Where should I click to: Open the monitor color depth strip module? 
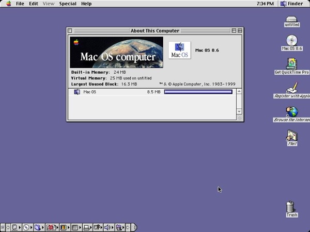(65, 227)
